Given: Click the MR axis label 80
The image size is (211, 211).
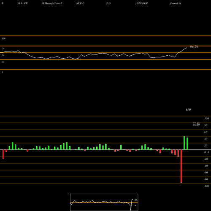Looking at the screenshot, I should tap(206, 125).
